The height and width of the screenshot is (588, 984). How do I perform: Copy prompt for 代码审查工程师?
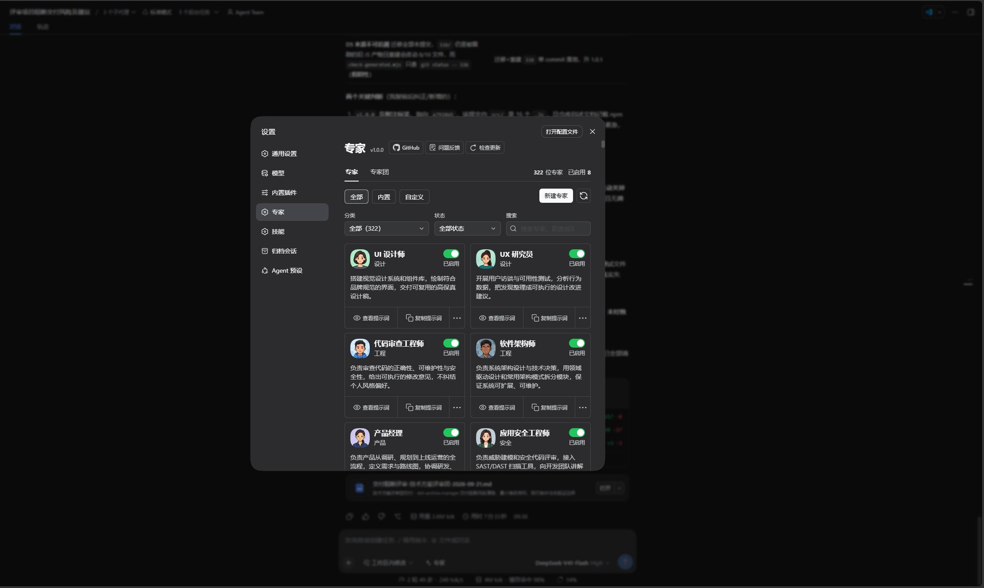[x=424, y=407]
